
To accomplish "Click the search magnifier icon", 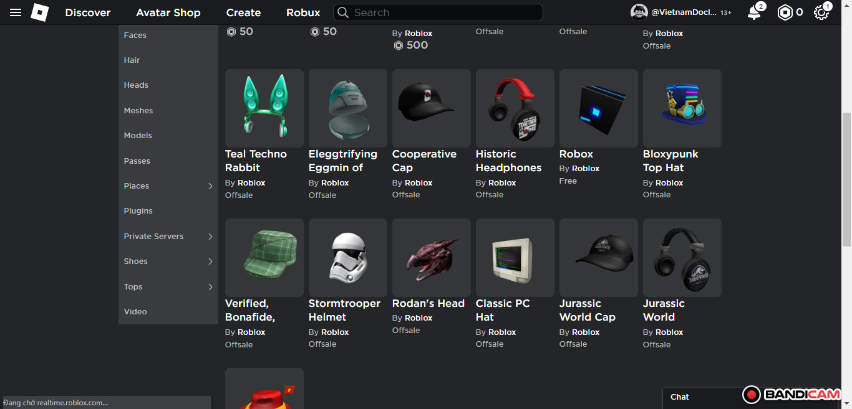I will pos(342,12).
